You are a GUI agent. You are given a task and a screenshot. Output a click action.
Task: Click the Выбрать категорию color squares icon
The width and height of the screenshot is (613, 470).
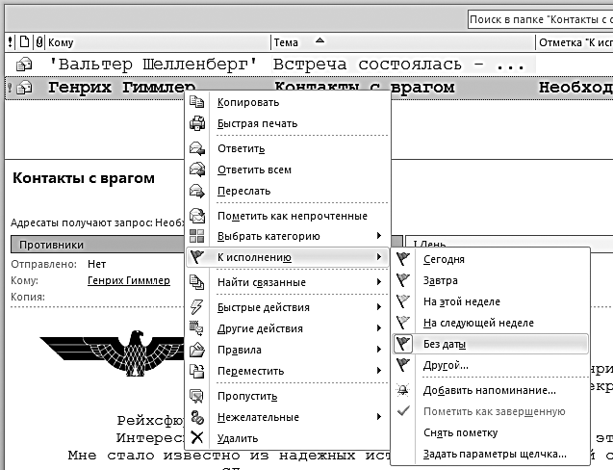tap(197, 236)
